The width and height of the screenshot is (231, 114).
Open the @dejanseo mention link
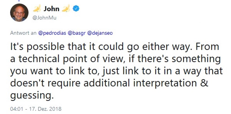pos(100,33)
